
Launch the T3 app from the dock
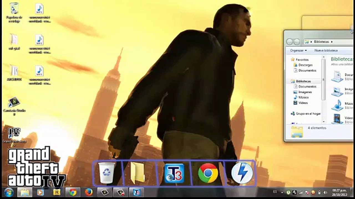[174, 173]
